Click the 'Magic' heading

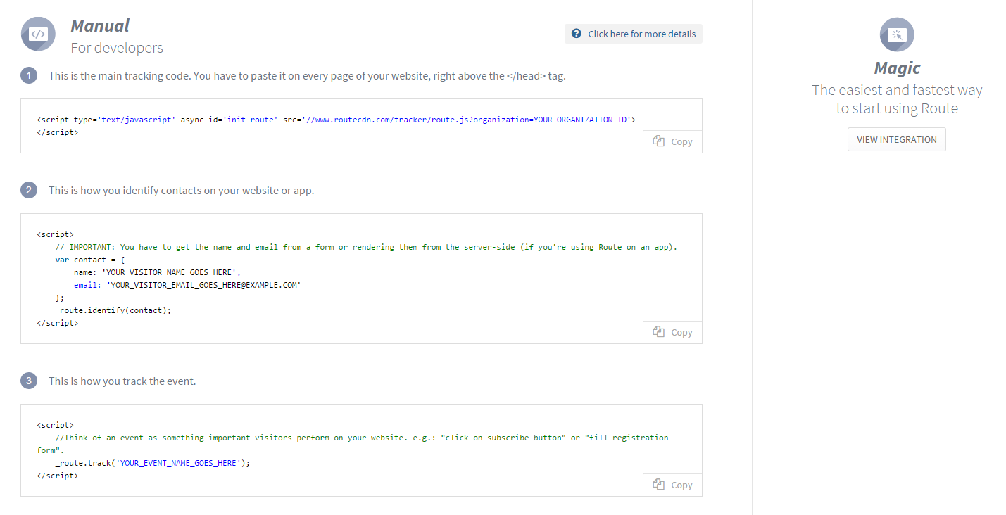point(897,68)
